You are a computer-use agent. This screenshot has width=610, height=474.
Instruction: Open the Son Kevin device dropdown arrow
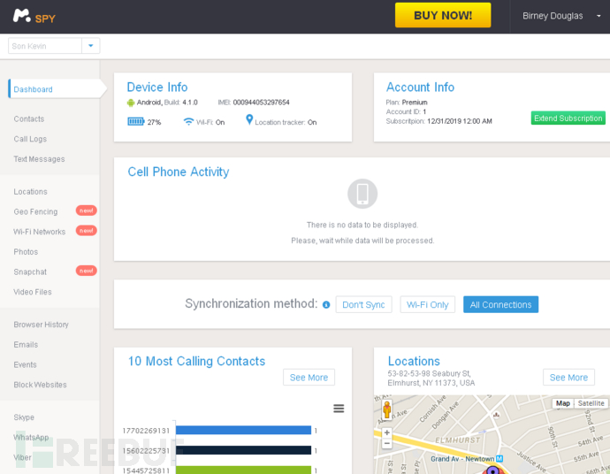pyautogui.click(x=91, y=46)
